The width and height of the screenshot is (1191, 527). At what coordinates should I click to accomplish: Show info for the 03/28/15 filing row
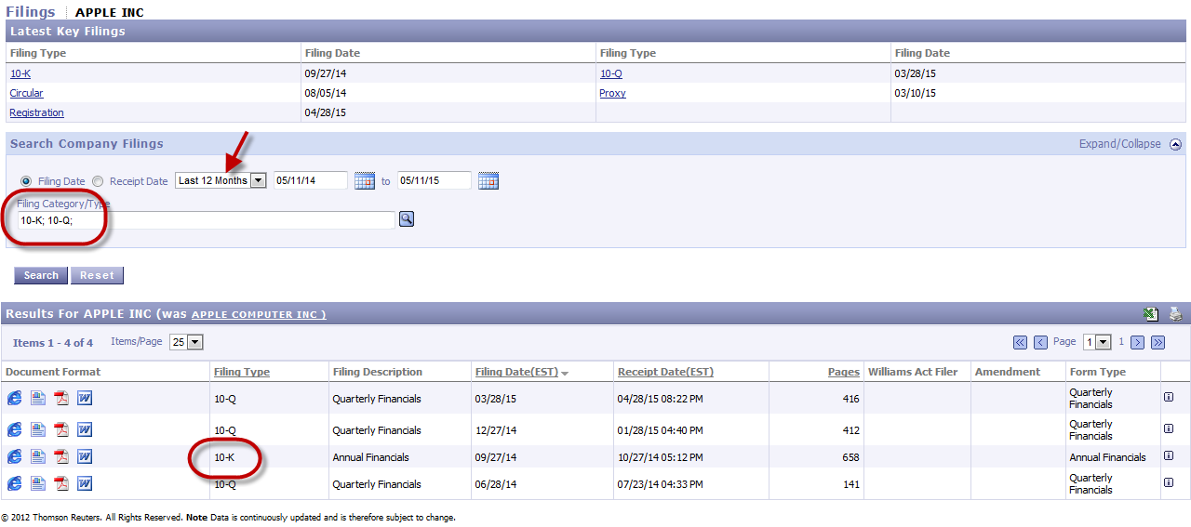click(x=1169, y=397)
